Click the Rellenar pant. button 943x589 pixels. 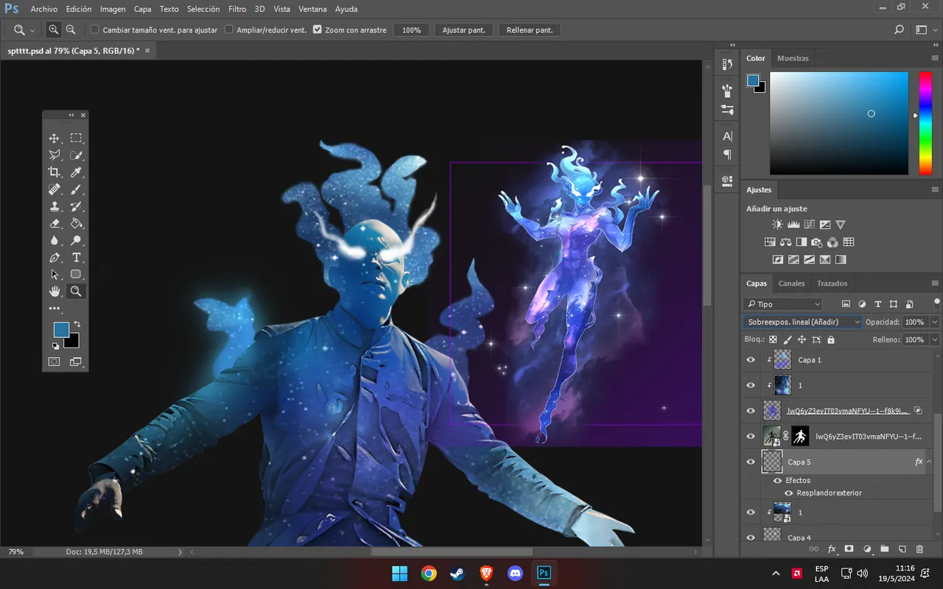pos(530,30)
